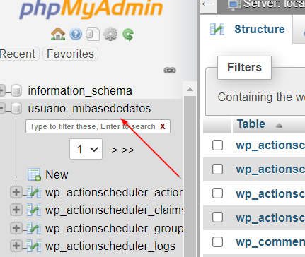Open the SQL query window document icon

coord(93,34)
